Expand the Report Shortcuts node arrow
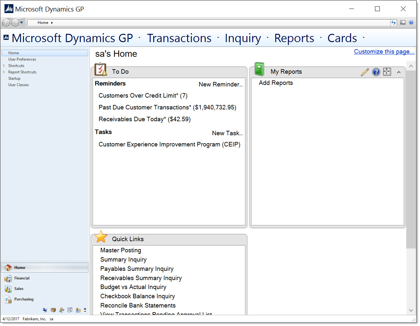Image resolution: width=420 pixels, height=326 pixels. (x=4, y=72)
